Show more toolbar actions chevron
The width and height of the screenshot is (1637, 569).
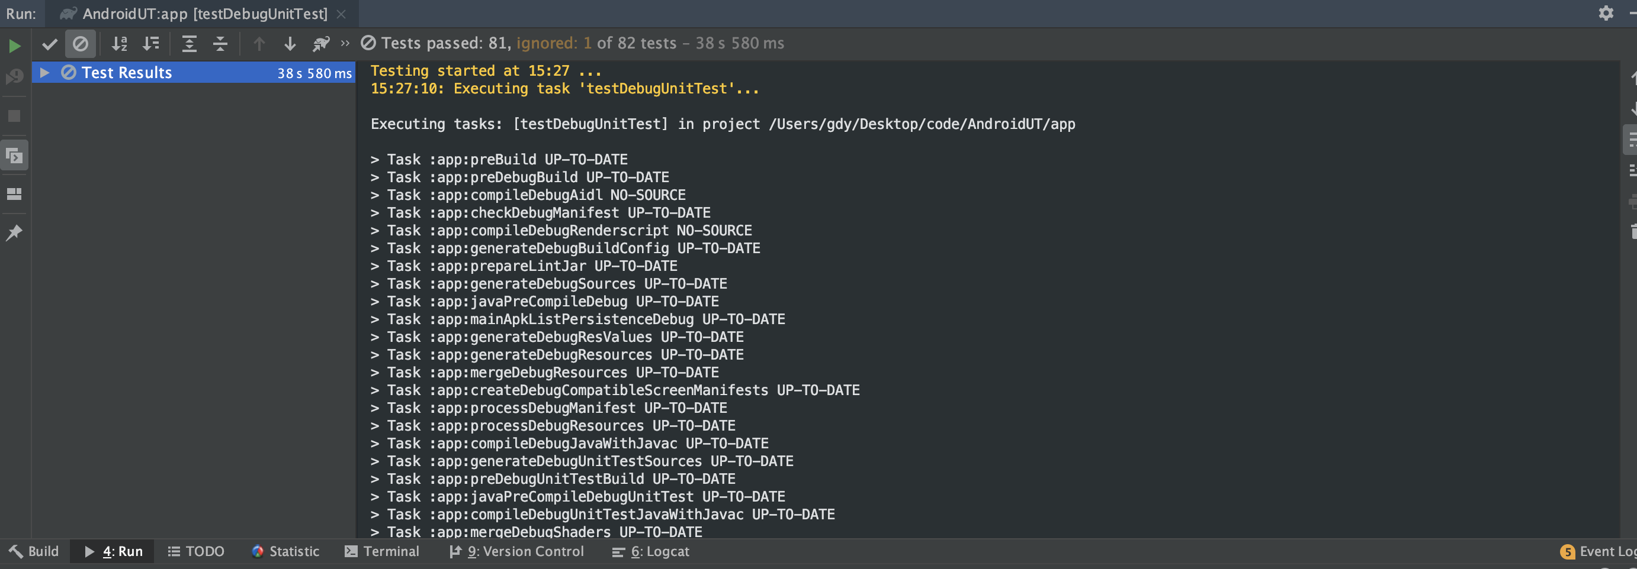[345, 43]
